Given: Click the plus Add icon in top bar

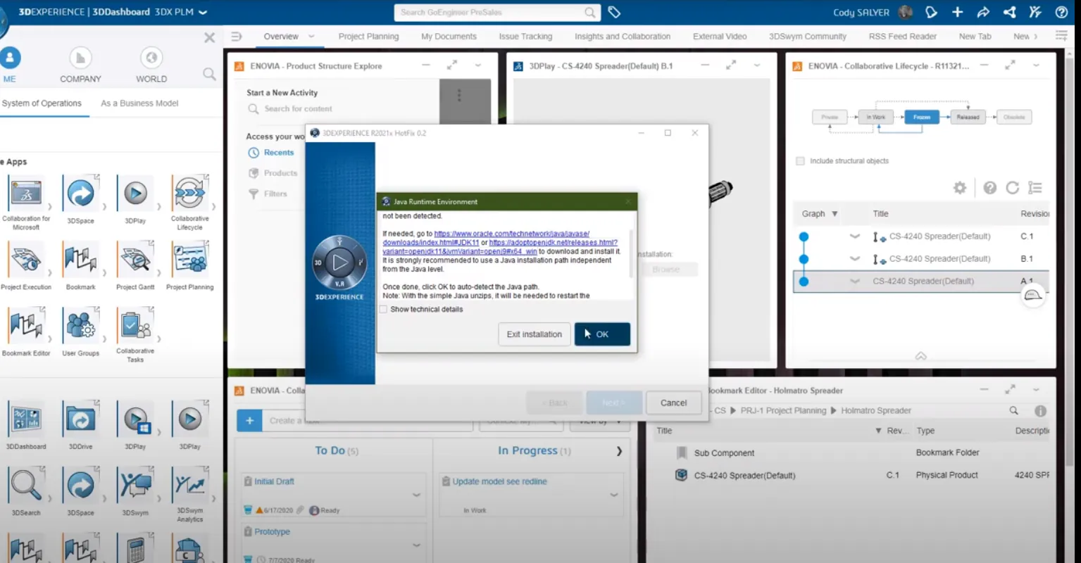Looking at the screenshot, I should (957, 12).
